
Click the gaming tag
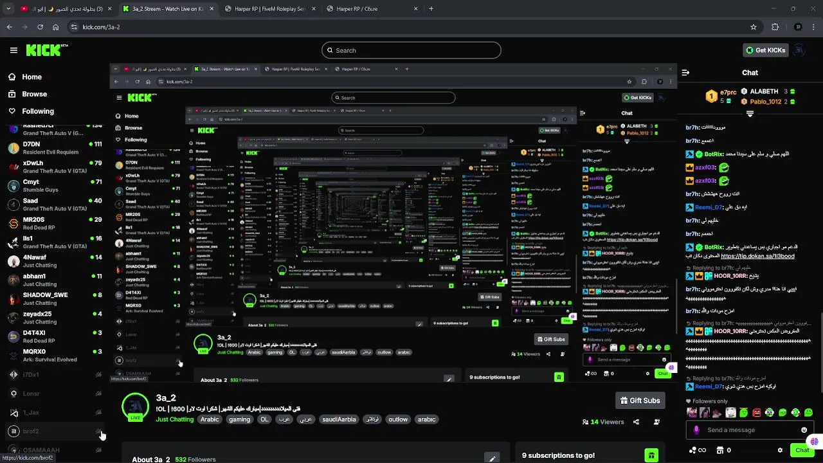point(239,419)
